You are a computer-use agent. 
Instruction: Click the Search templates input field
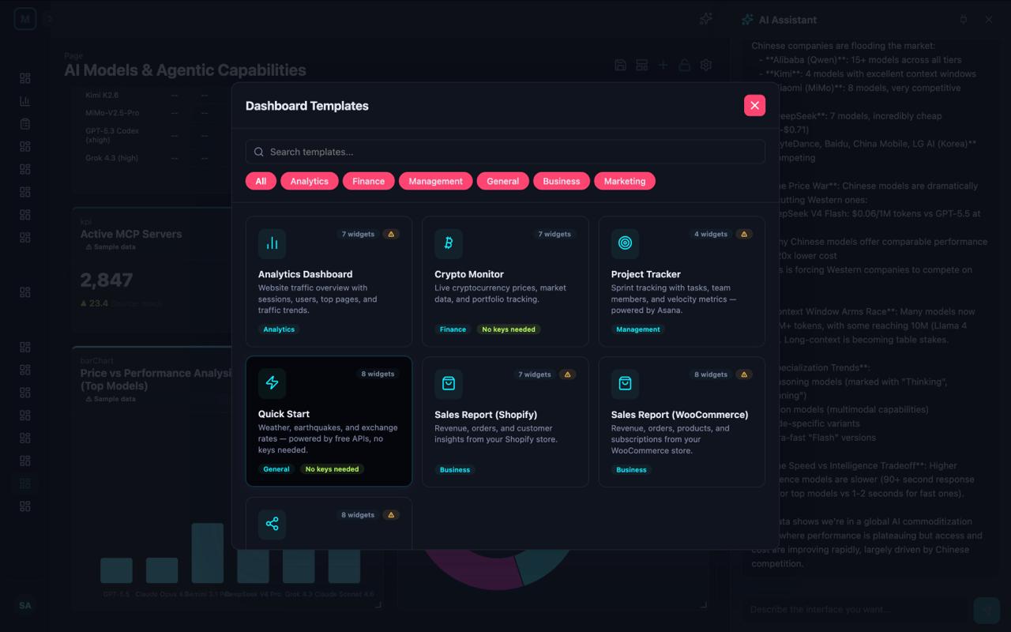point(505,152)
